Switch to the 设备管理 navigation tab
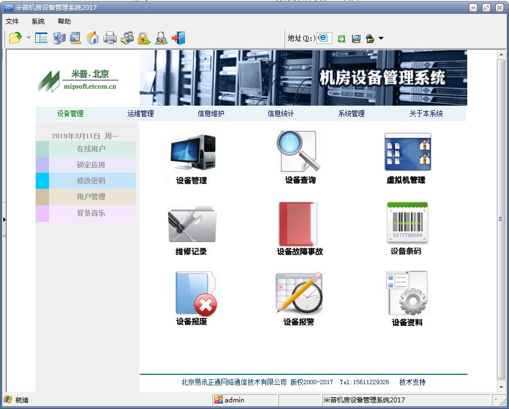The image size is (509, 409). pos(70,114)
